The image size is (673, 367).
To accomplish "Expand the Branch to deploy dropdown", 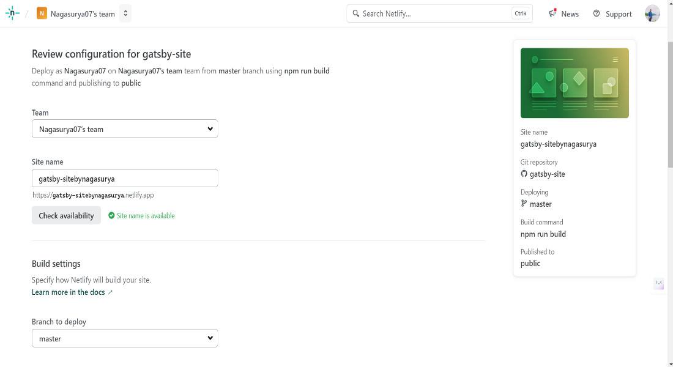I will (125, 338).
